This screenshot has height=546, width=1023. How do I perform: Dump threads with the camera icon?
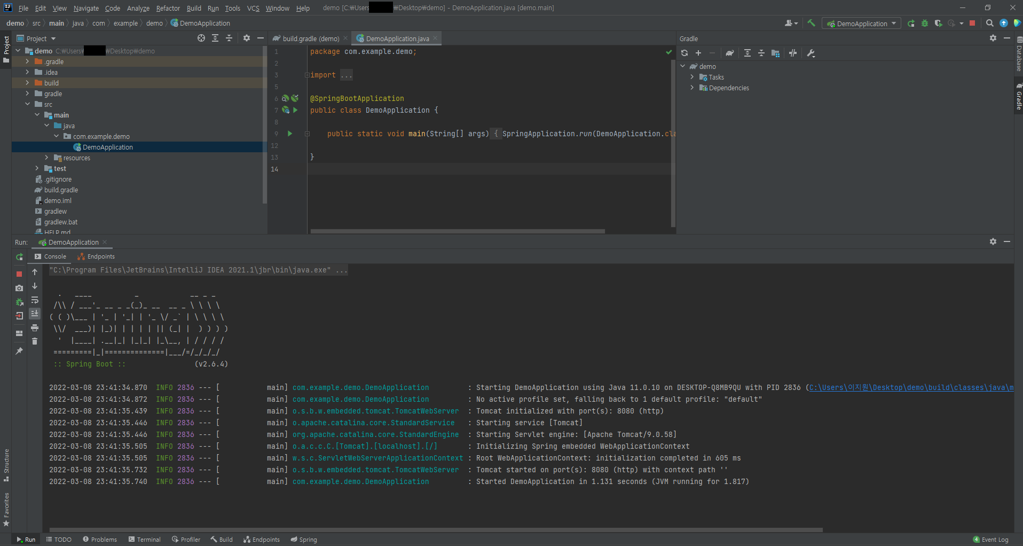coord(19,288)
